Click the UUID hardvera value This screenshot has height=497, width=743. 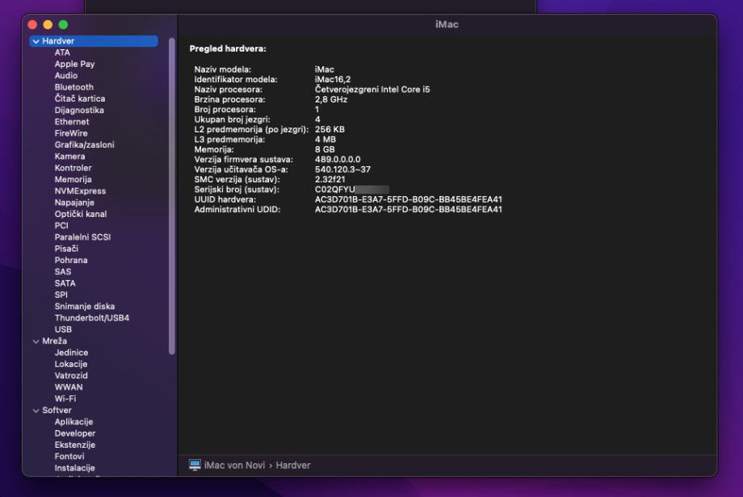[x=409, y=200]
